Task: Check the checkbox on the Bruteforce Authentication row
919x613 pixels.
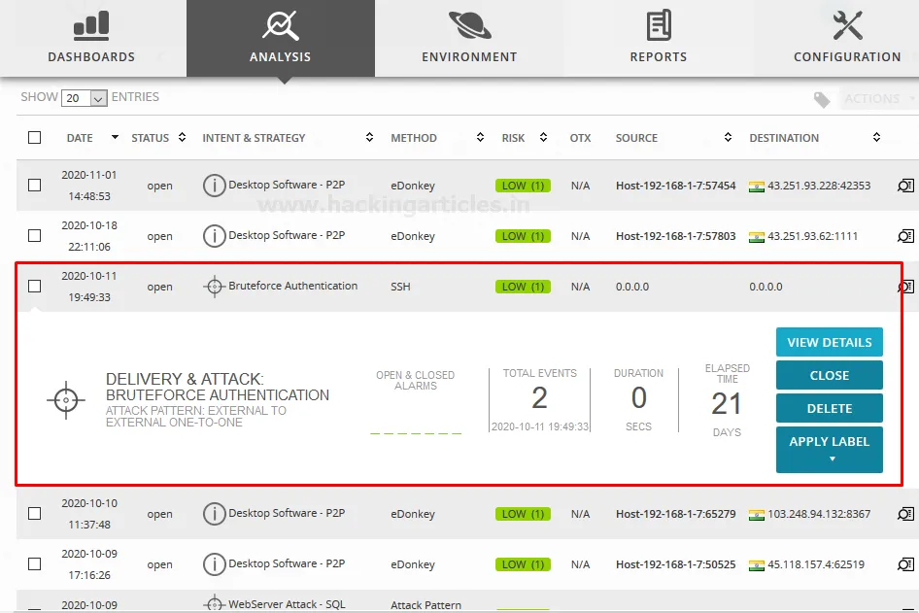Action: tap(34, 286)
